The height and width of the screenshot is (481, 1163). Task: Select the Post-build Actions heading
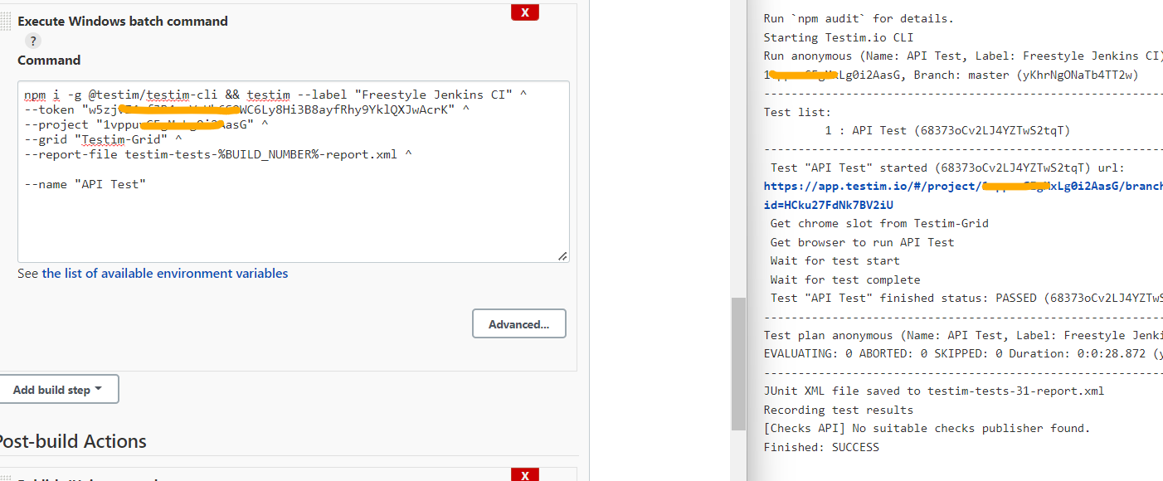click(73, 441)
